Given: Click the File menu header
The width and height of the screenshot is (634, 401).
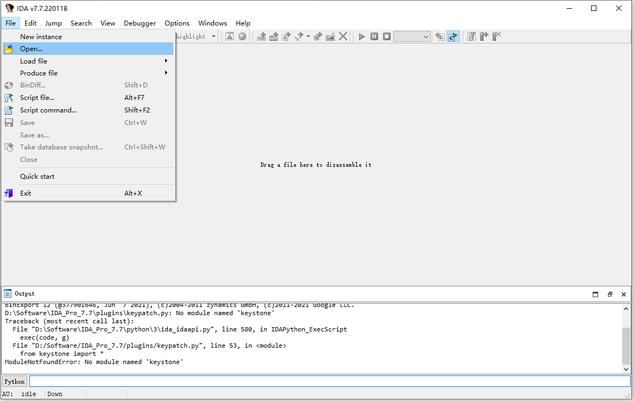Looking at the screenshot, I should coord(10,23).
